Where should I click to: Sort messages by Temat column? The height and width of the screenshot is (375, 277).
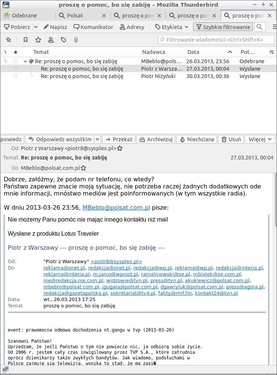tap(41, 52)
